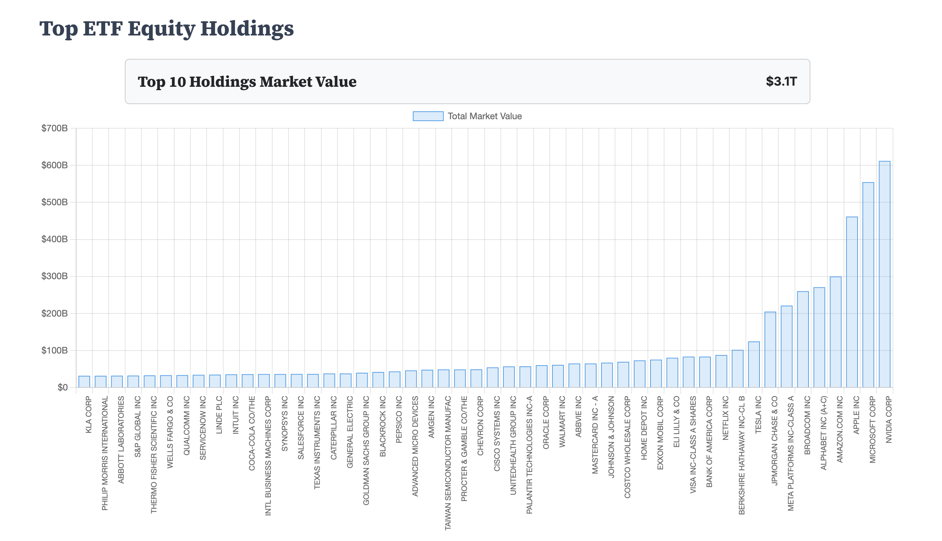This screenshot has width=942, height=541.
Task: Select the TESLA INC bar
Action: pyautogui.click(x=754, y=364)
